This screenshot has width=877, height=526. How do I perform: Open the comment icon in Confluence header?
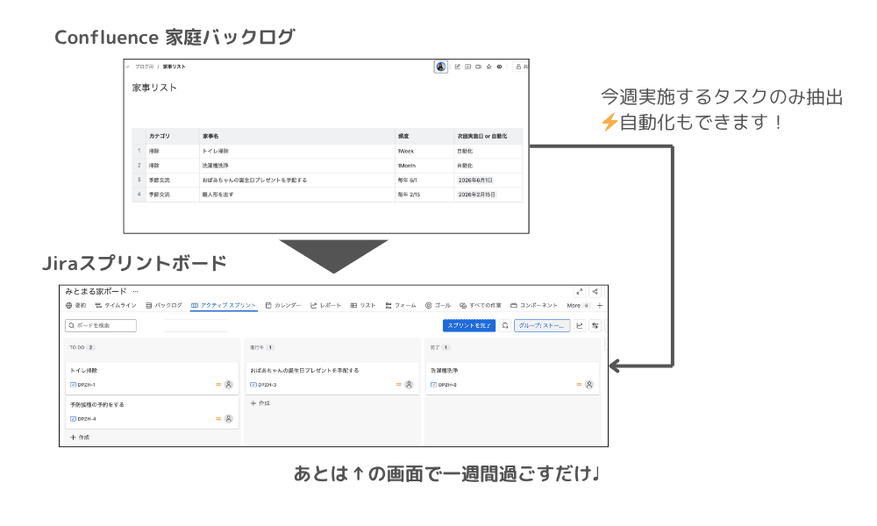[x=467, y=67]
